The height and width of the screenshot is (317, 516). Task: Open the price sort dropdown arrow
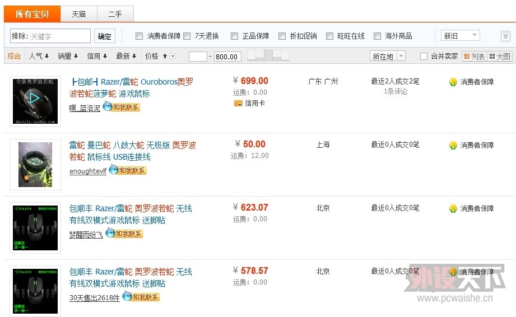[173, 56]
